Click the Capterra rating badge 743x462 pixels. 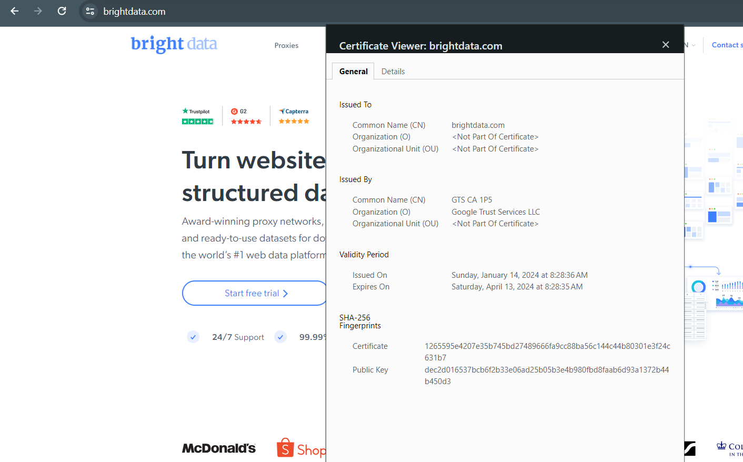click(x=294, y=116)
